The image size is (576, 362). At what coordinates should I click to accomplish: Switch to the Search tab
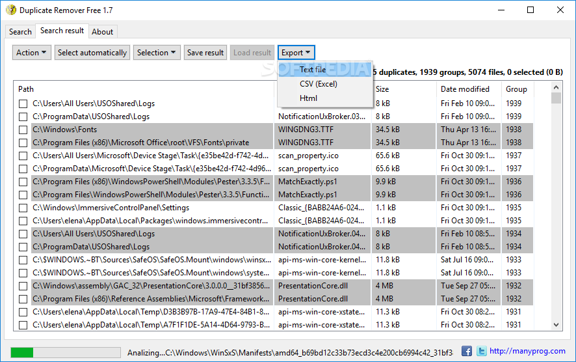coord(20,32)
